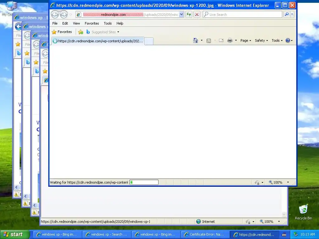Click the protected mode icon in front status bar

257,182
